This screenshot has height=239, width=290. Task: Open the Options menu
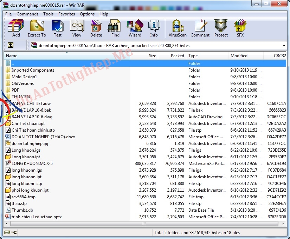[87, 14]
